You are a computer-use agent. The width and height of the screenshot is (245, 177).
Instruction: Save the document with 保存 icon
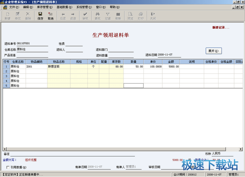pyautogui.click(x=40, y=16)
